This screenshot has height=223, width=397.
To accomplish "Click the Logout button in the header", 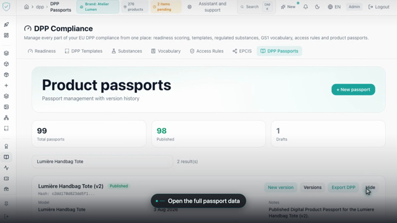I will tap(379, 7).
